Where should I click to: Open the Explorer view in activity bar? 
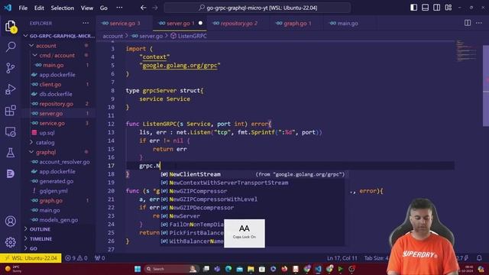(11, 26)
